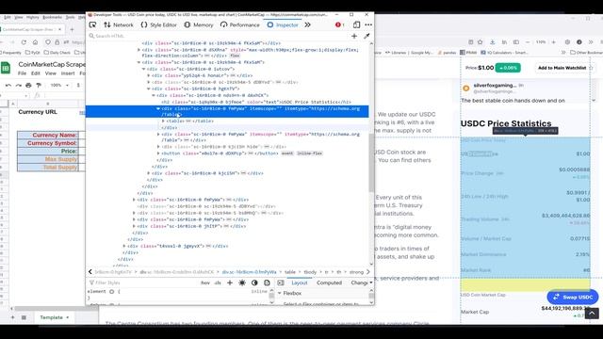Viewport: 603px width, 339px height.
Task: Select the h2 USDC Price Statistics node
Action: coord(256,102)
